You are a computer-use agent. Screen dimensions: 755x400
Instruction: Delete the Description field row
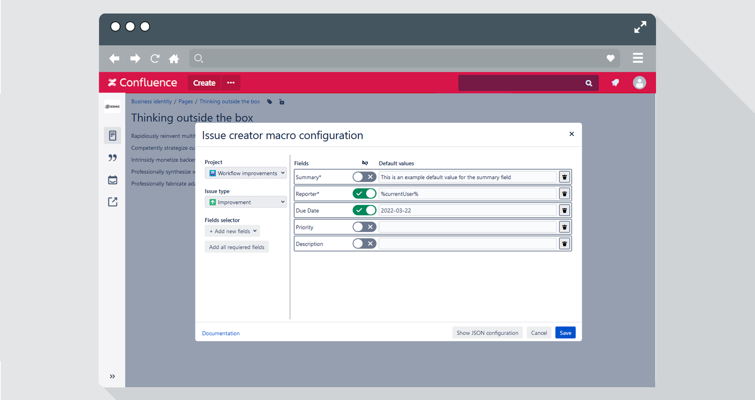tap(565, 244)
